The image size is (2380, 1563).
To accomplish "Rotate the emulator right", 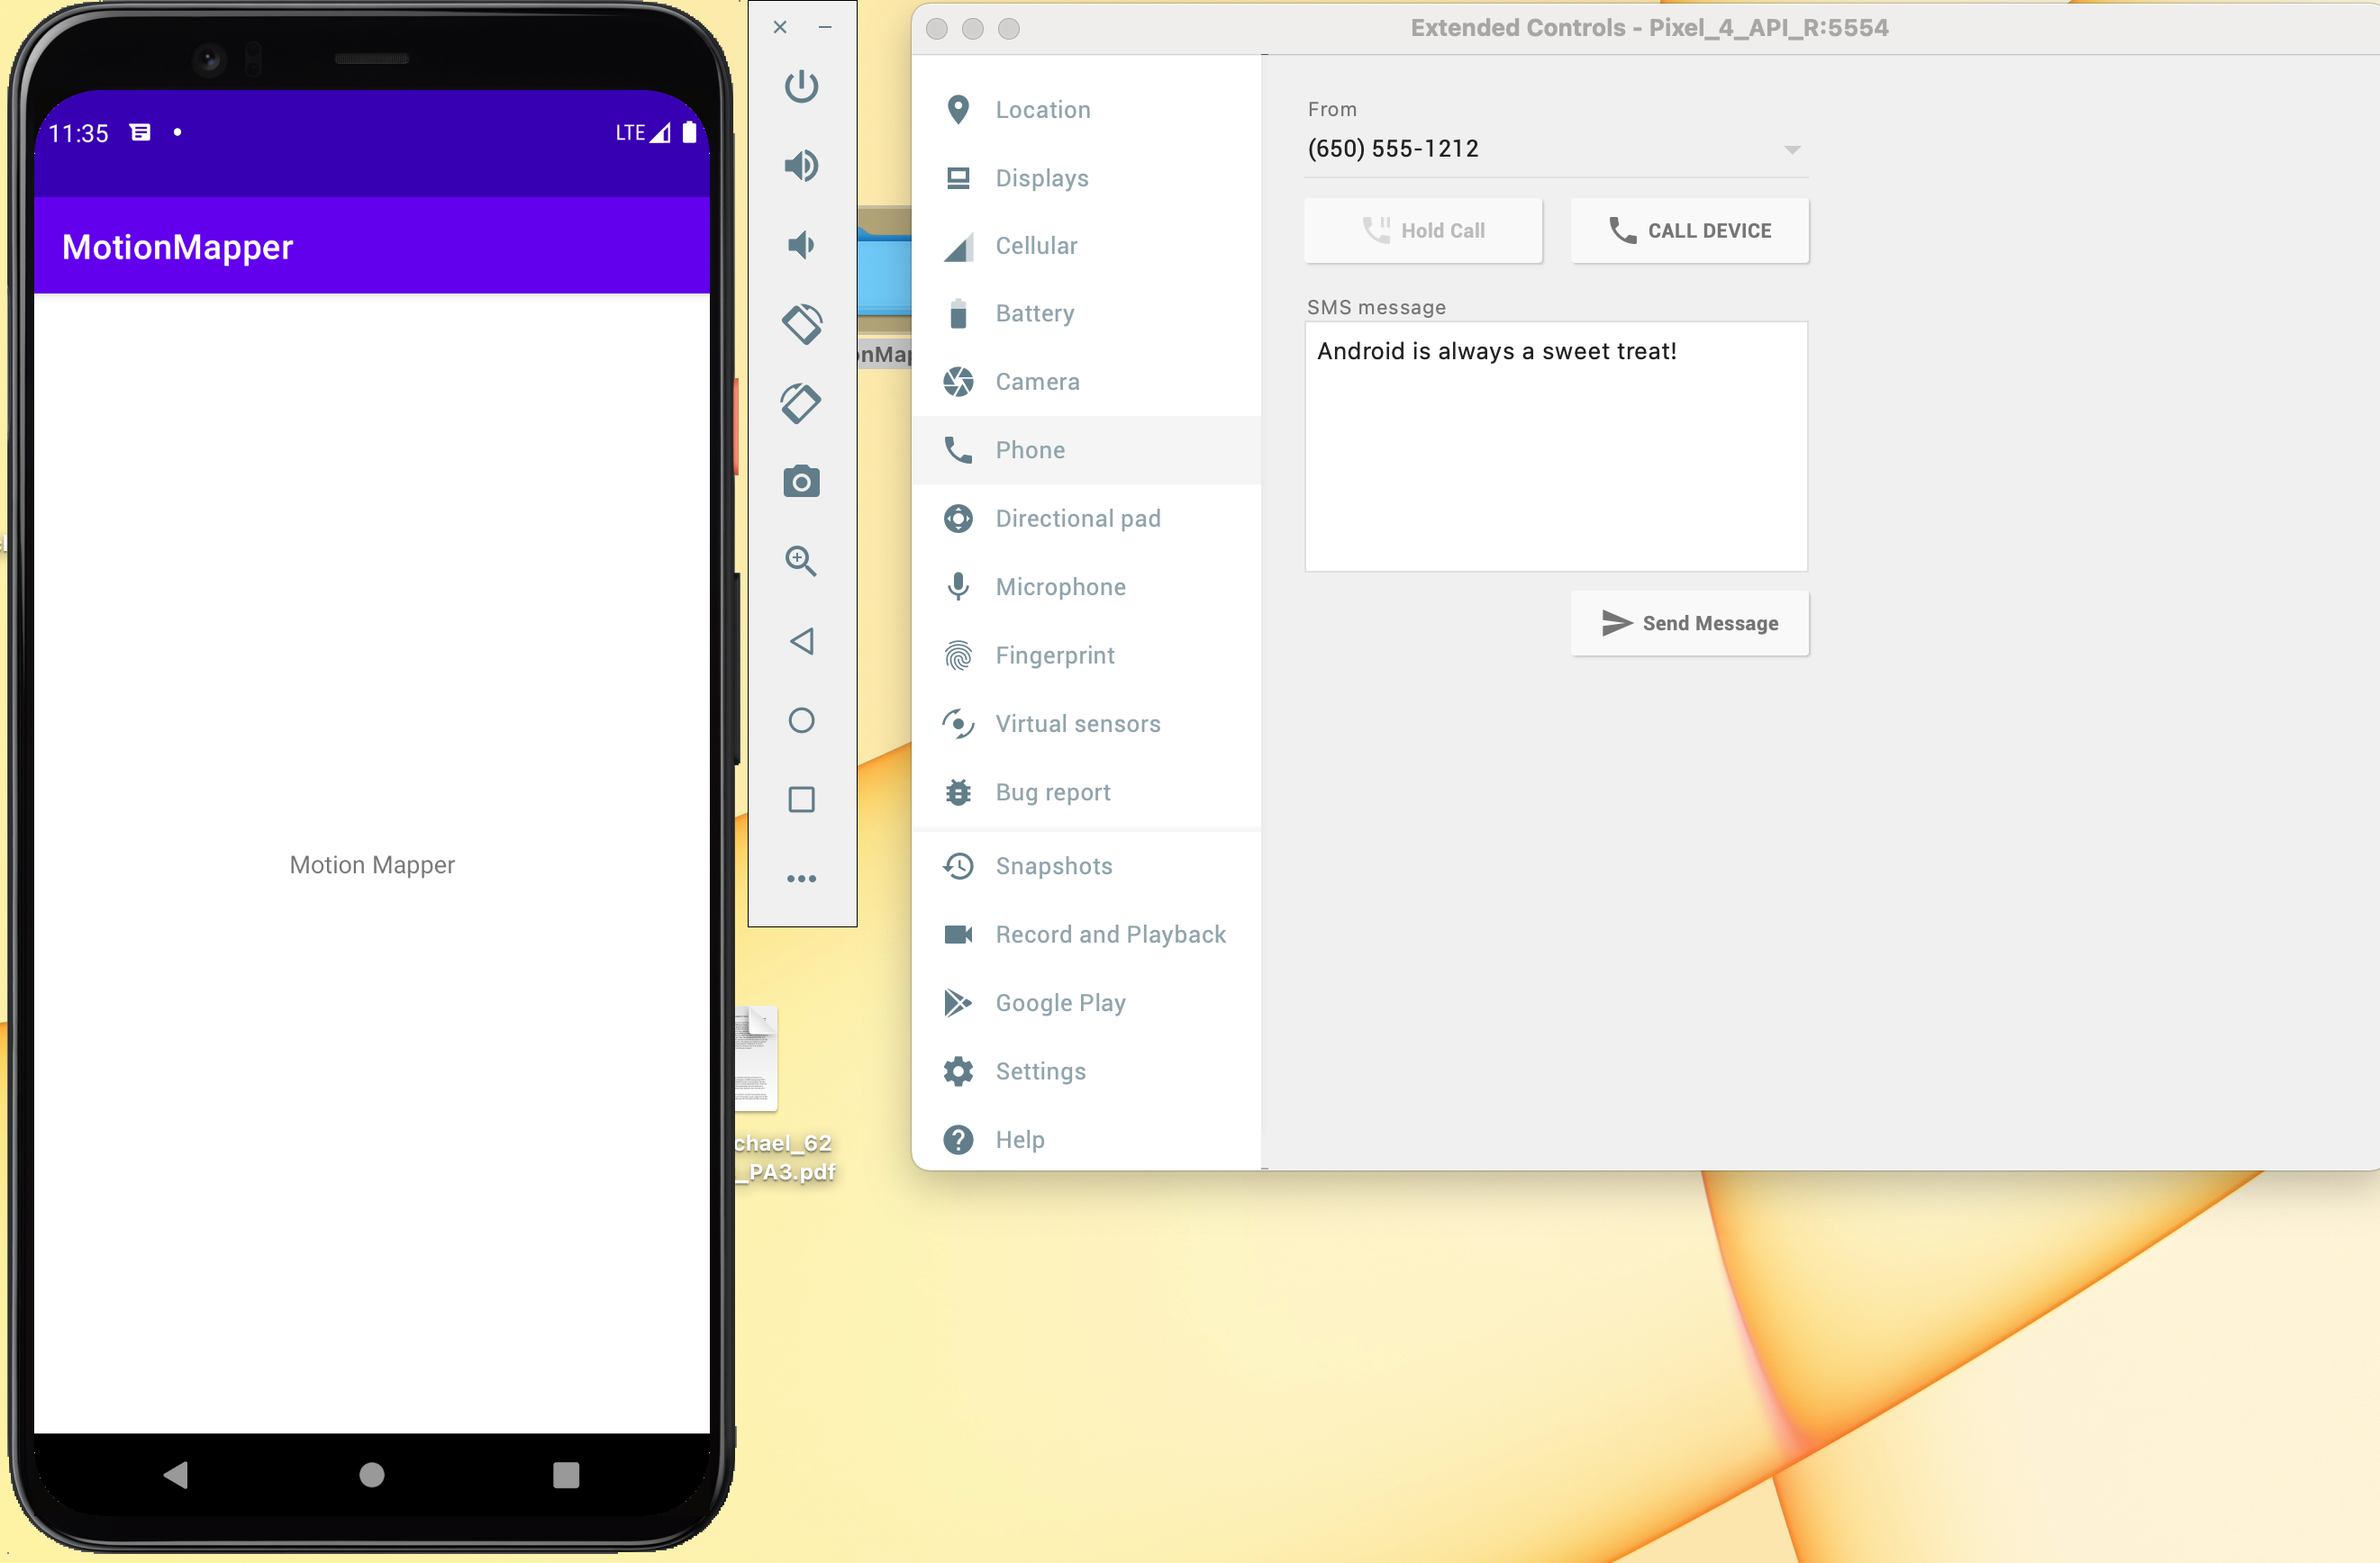I will tap(801, 402).
